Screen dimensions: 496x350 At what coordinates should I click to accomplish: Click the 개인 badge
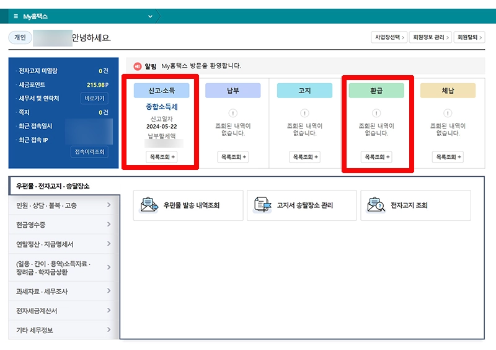[20, 37]
